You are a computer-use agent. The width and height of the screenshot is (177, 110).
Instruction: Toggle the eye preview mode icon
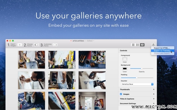click(x=142, y=45)
